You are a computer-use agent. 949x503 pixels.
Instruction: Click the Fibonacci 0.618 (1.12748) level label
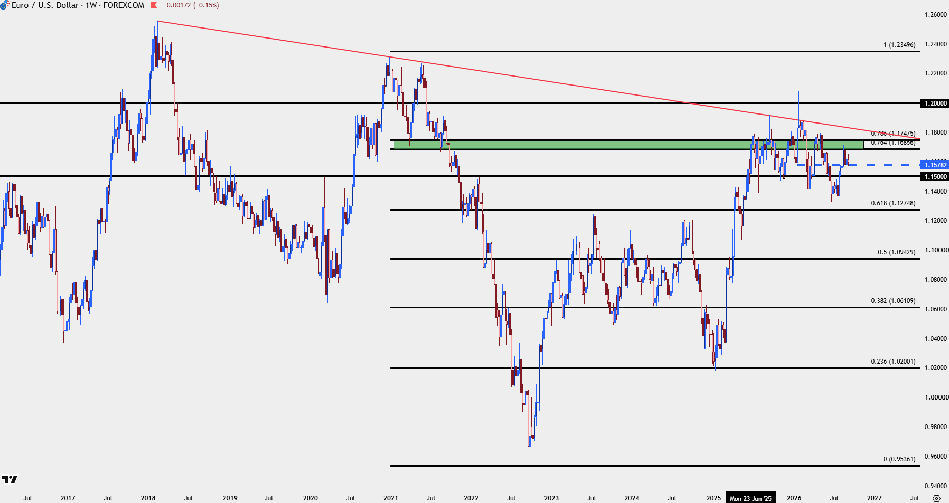(893, 203)
